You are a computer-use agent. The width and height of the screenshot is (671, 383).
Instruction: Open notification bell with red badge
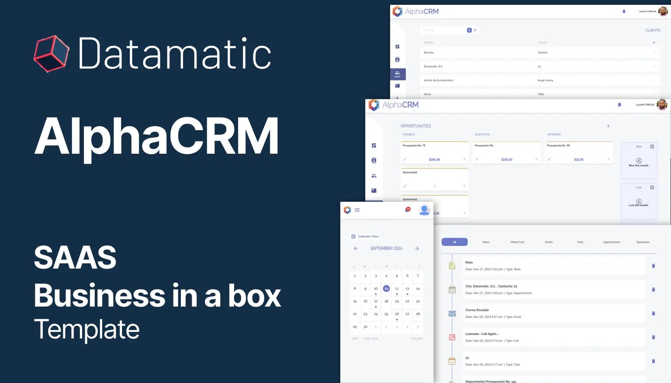point(408,210)
